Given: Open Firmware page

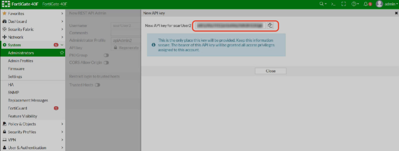Looking at the screenshot, I should [x=32, y=69].
